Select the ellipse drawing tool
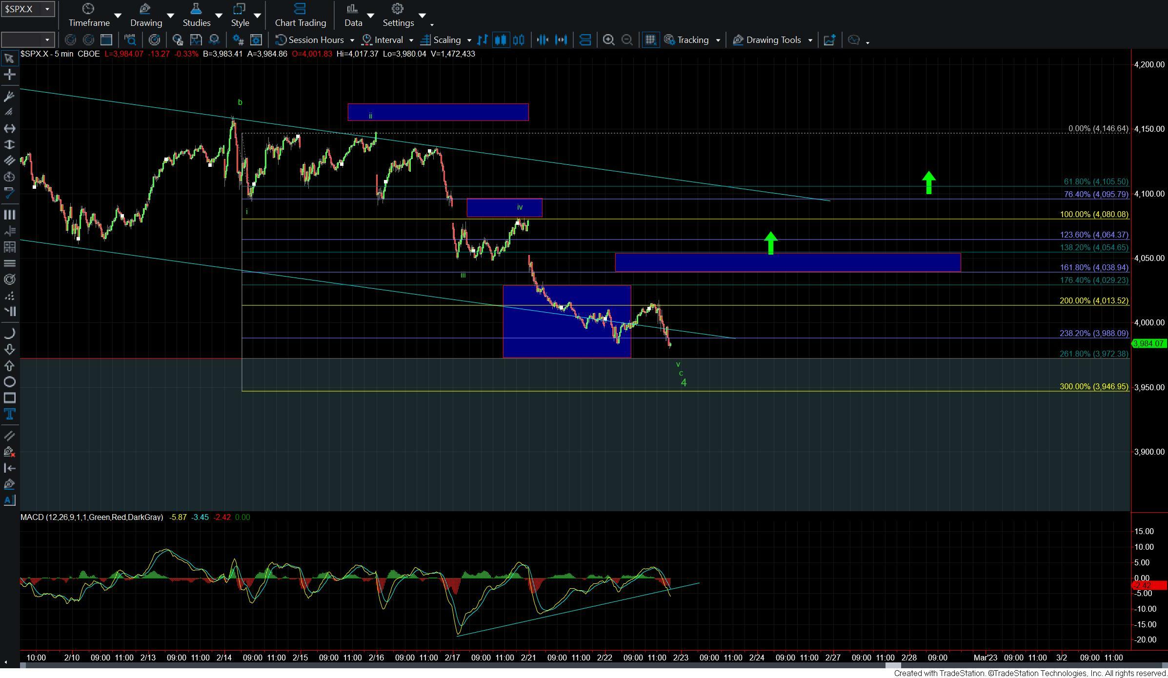The width and height of the screenshot is (1168, 678). [9, 381]
